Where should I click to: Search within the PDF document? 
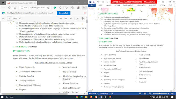coord(20,19)
